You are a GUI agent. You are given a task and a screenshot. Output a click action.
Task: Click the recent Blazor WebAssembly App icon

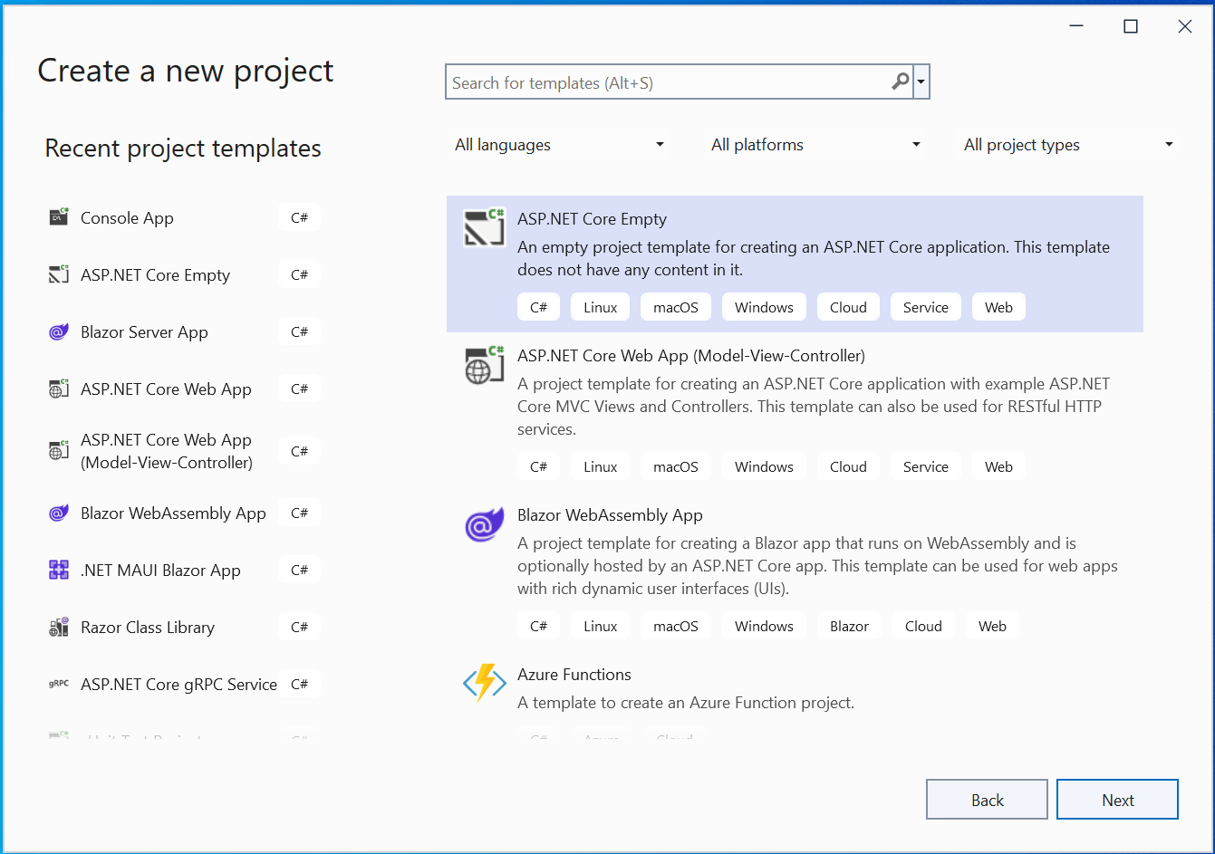[59, 513]
